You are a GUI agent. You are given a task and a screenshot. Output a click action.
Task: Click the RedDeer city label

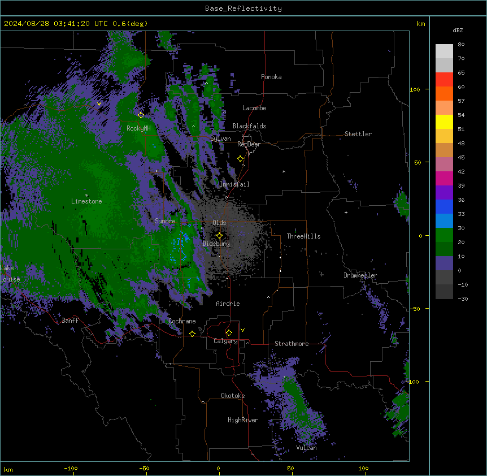point(249,145)
